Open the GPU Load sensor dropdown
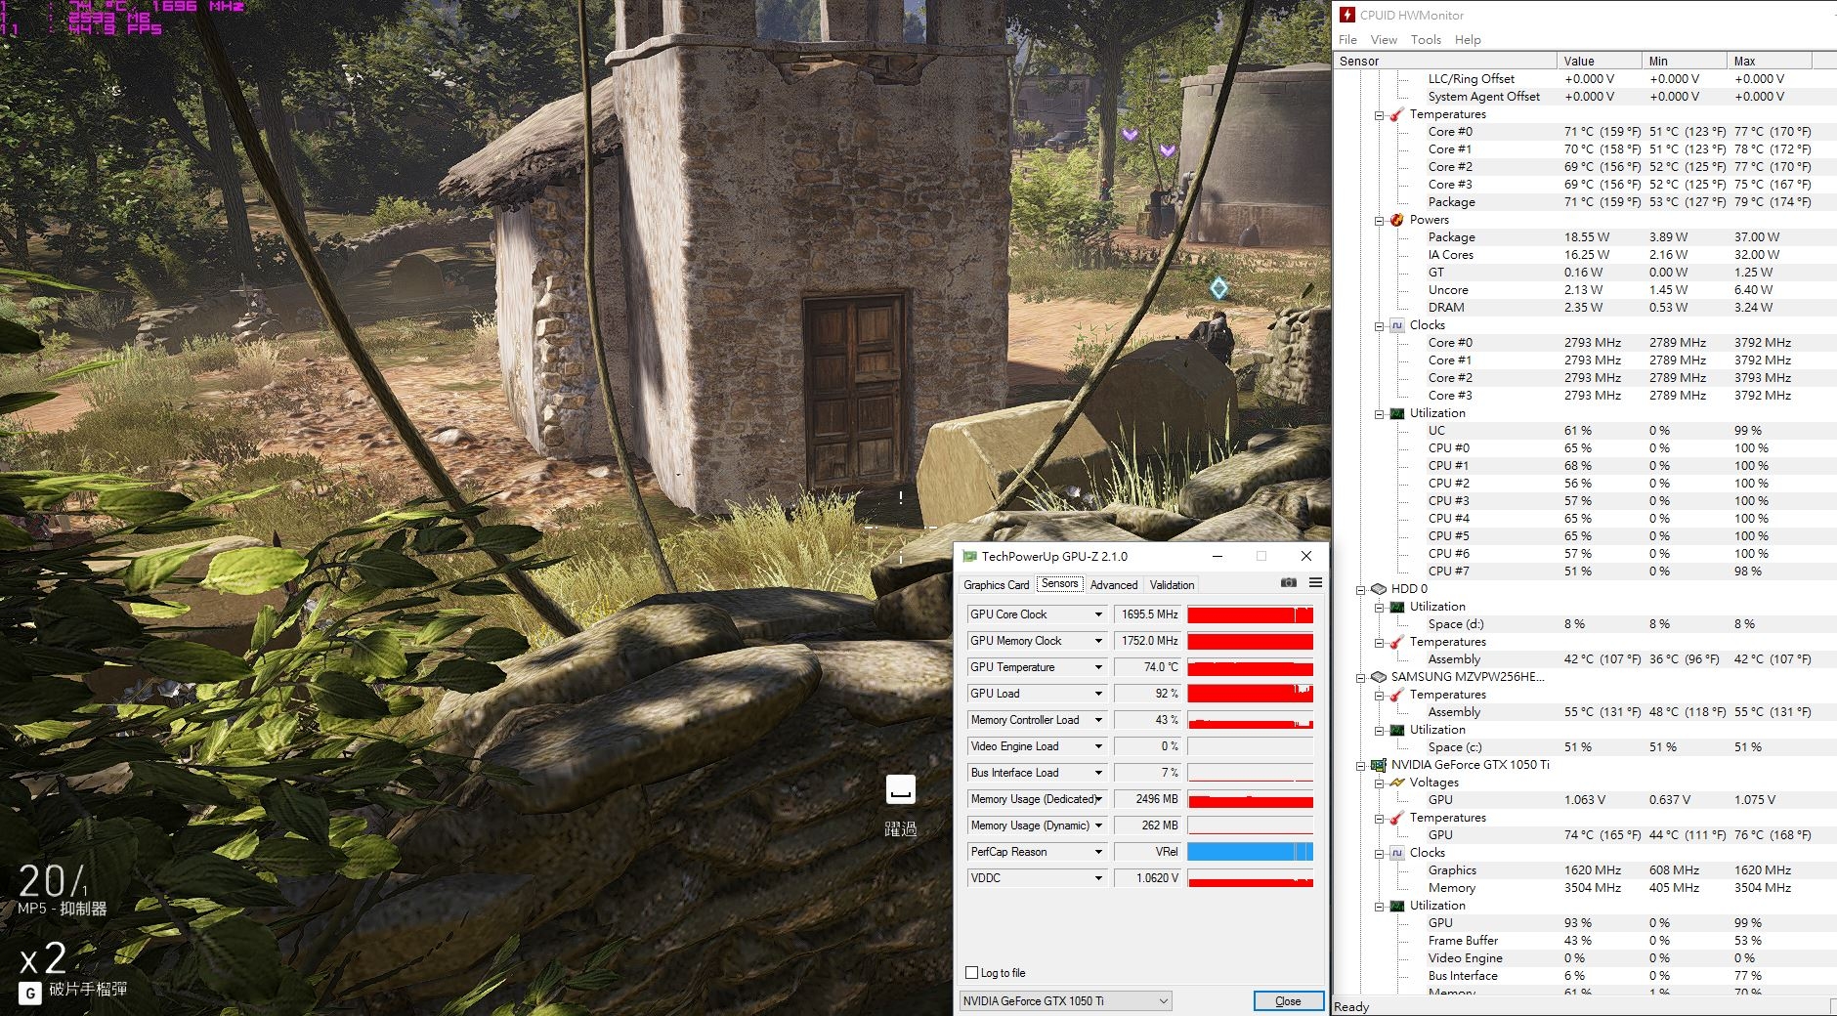Viewport: 1837px width, 1016px height. (1098, 694)
